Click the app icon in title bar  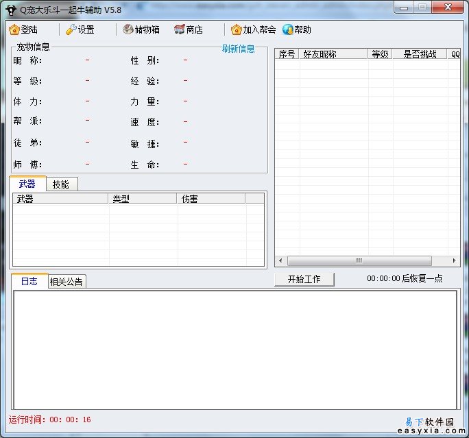(11, 9)
